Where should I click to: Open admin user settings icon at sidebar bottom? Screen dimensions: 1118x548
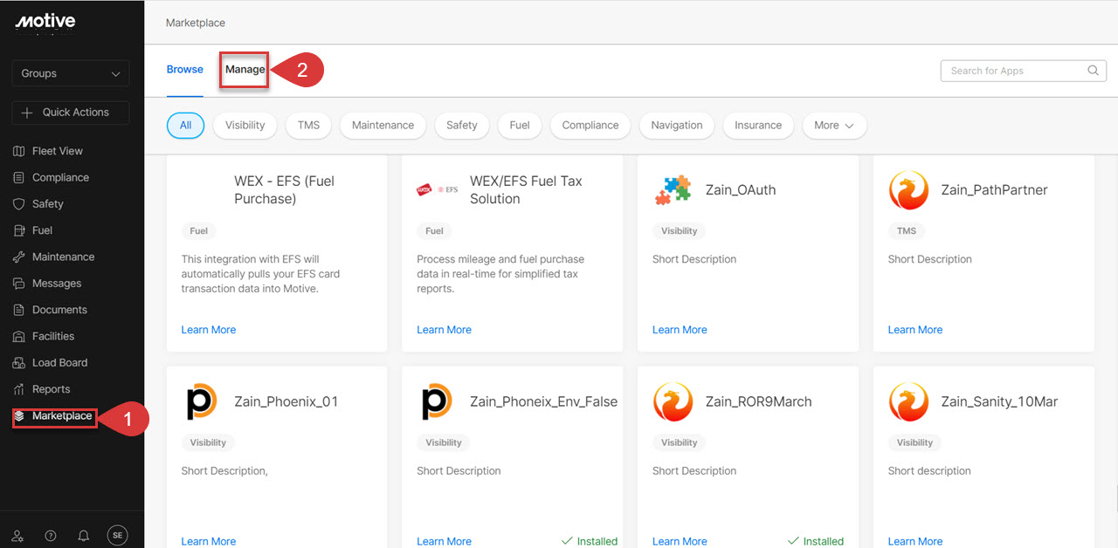17,536
